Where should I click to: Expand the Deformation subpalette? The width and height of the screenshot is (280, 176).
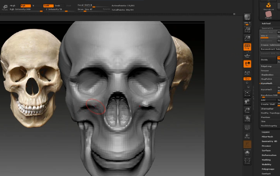(269, 155)
